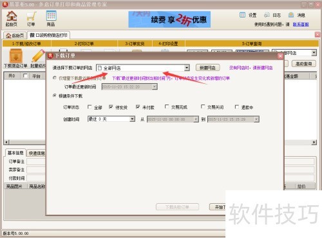Open 日志 log icon
The width and height of the screenshot is (322, 238).
pyautogui.click(x=272, y=15)
